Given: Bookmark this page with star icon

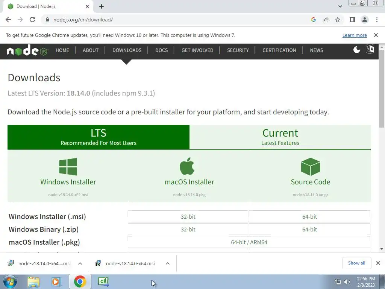Looking at the screenshot, I should click(338, 20).
